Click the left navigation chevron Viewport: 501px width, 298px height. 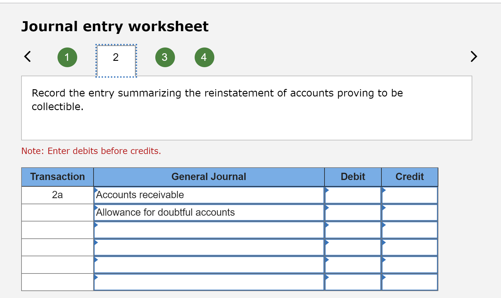pyautogui.click(x=27, y=57)
